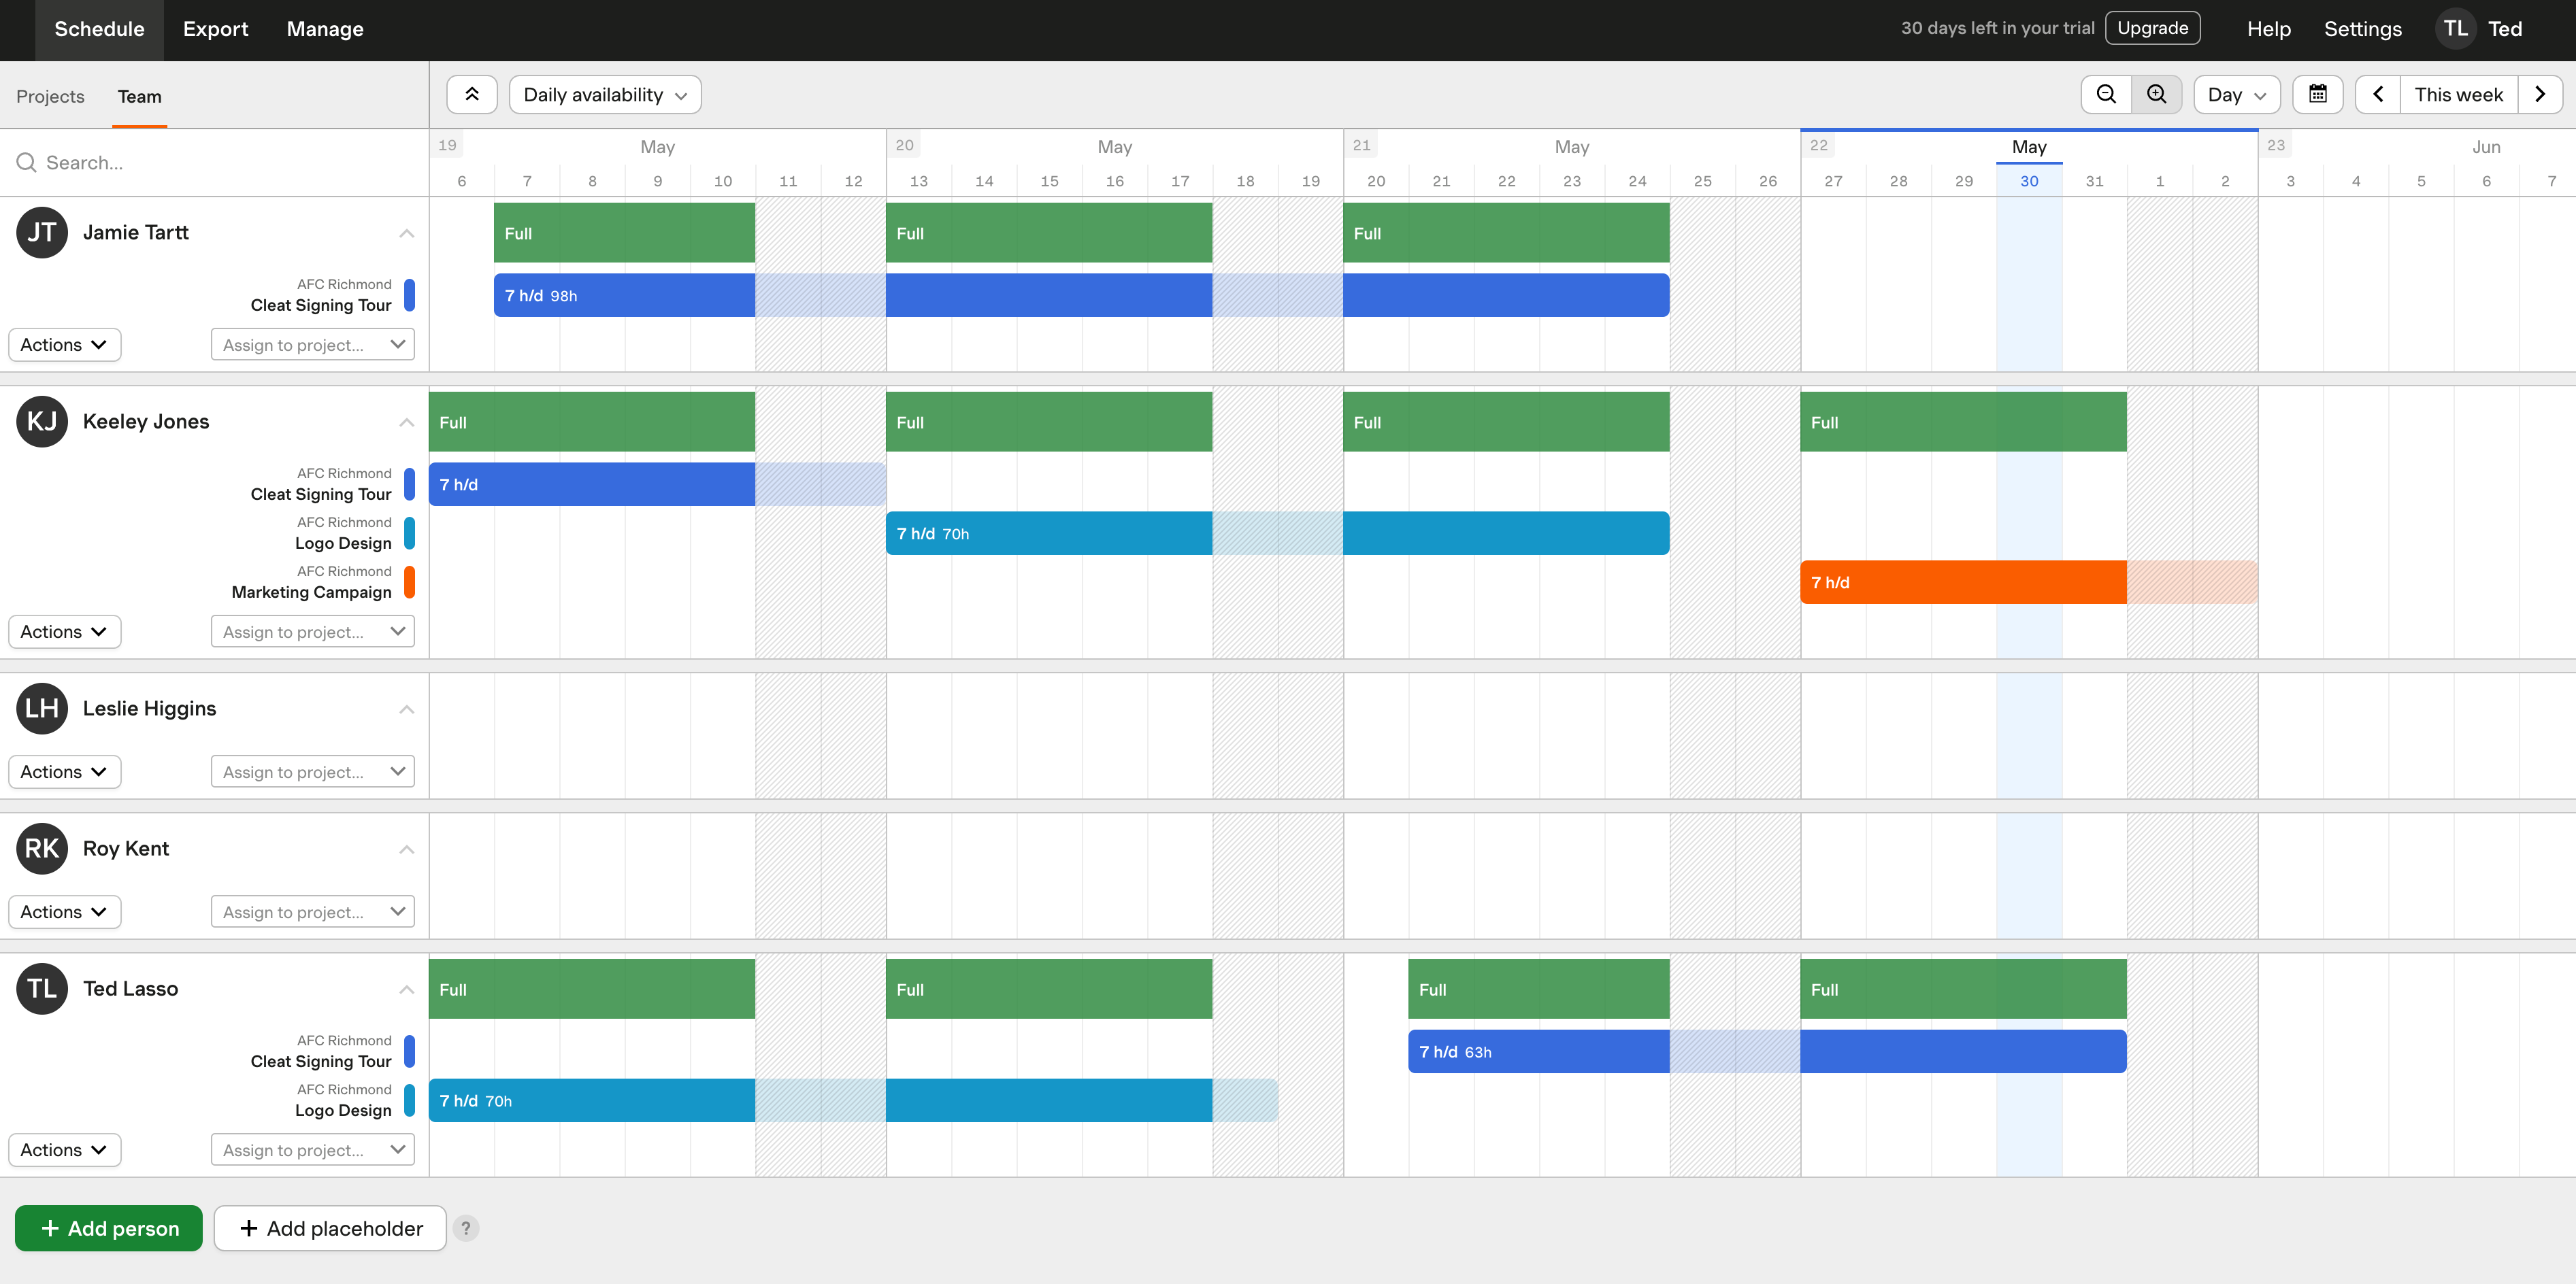This screenshot has width=2576, height=1284.
Task: Click Jamie Tartt's name label
Action: pyautogui.click(x=135, y=233)
